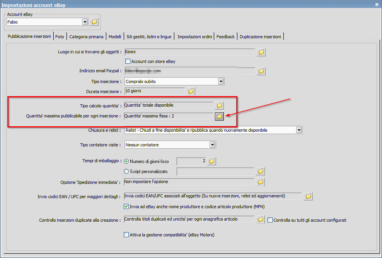Open the Account eBay dropdown arrow
This screenshot has height=258, width=382.
pos(85,22)
